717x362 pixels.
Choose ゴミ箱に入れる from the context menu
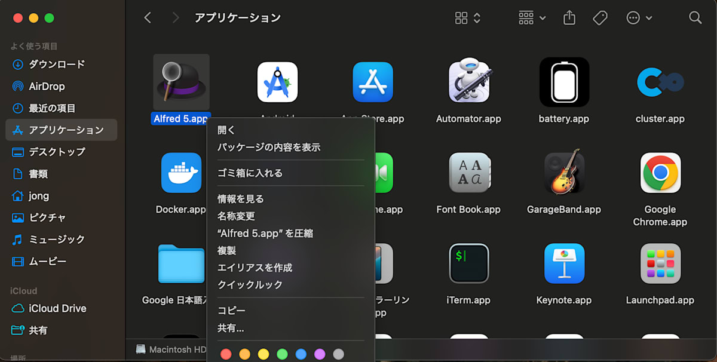click(290, 173)
